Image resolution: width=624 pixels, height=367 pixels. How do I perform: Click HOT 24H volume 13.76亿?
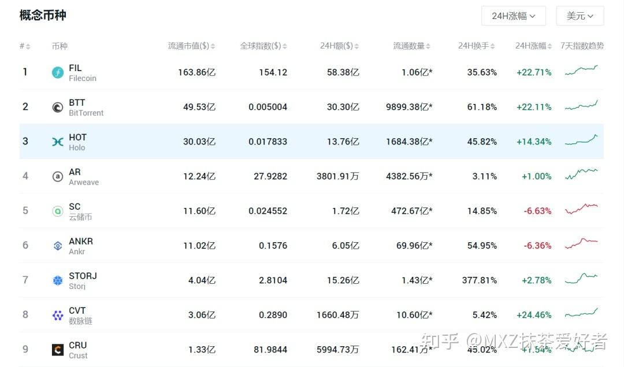pos(343,142)
